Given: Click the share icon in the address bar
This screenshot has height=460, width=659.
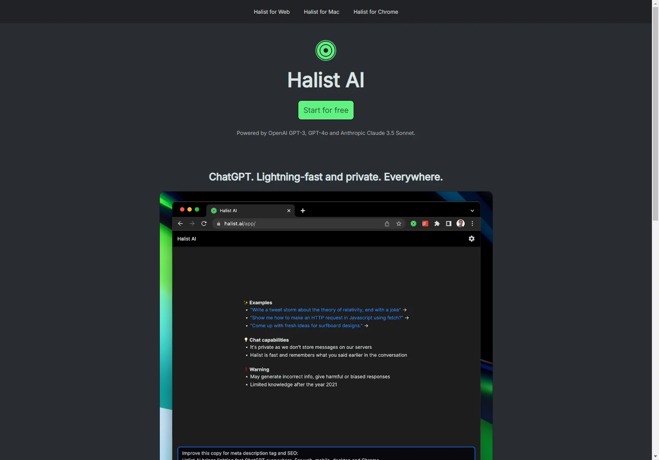Looking at the screenshot, I should [387, 224].
